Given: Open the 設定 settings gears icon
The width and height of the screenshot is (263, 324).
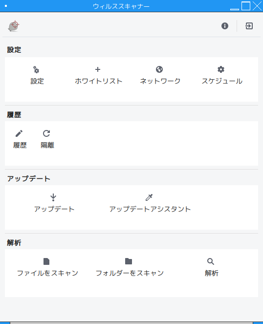Looking at the screenshot, I should [x=36, y=69].
